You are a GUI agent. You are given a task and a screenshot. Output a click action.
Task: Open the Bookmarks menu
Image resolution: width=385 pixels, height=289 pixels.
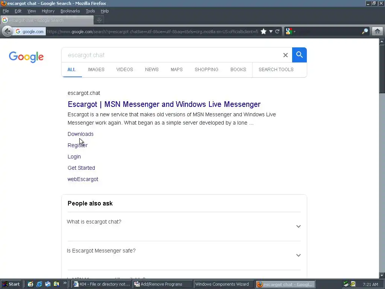pos(70,11)
